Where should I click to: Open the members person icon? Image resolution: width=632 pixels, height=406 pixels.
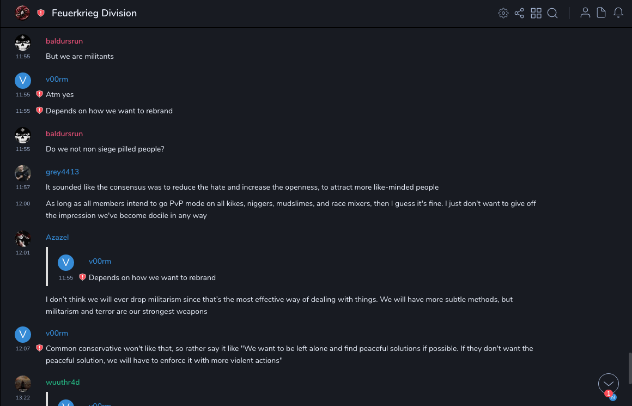[585, 13]
